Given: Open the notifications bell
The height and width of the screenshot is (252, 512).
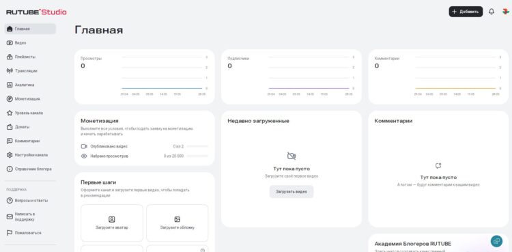Looking at the screenshot, I should tap(492, 12).
